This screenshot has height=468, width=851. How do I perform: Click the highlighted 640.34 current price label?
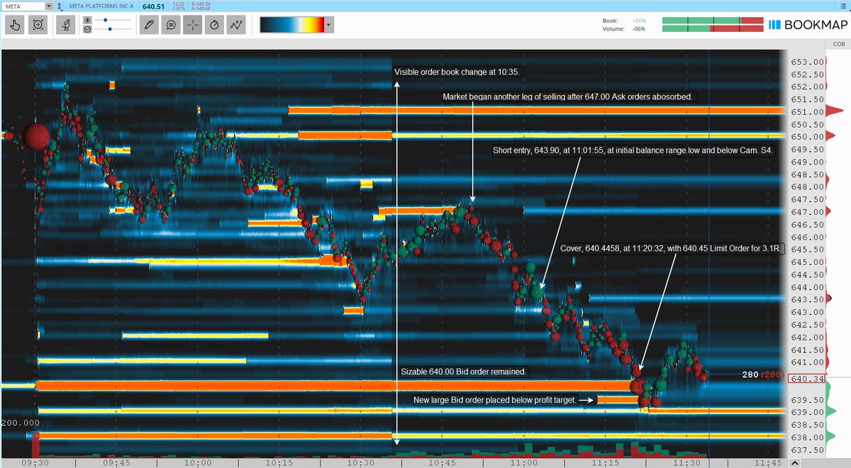click(x=808, y=379)
